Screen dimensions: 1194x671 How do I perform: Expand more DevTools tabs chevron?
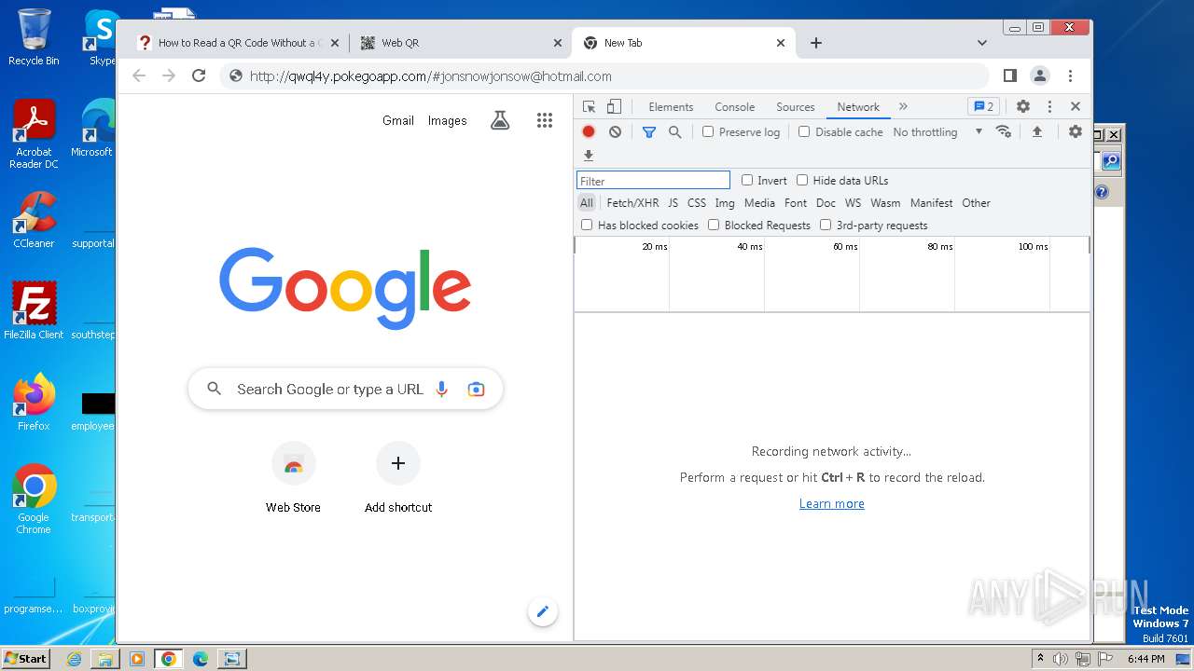pos(903,106)
